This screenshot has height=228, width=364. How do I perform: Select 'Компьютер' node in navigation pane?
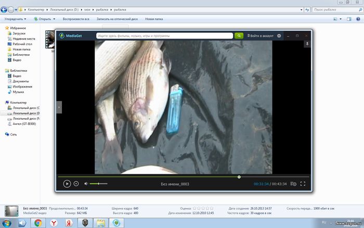16,103
